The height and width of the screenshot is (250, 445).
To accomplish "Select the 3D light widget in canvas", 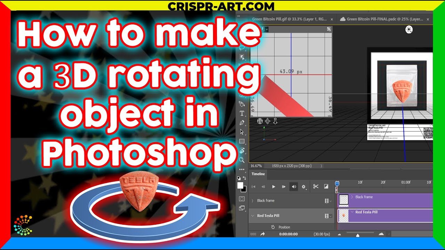I will tap(409, 30).
